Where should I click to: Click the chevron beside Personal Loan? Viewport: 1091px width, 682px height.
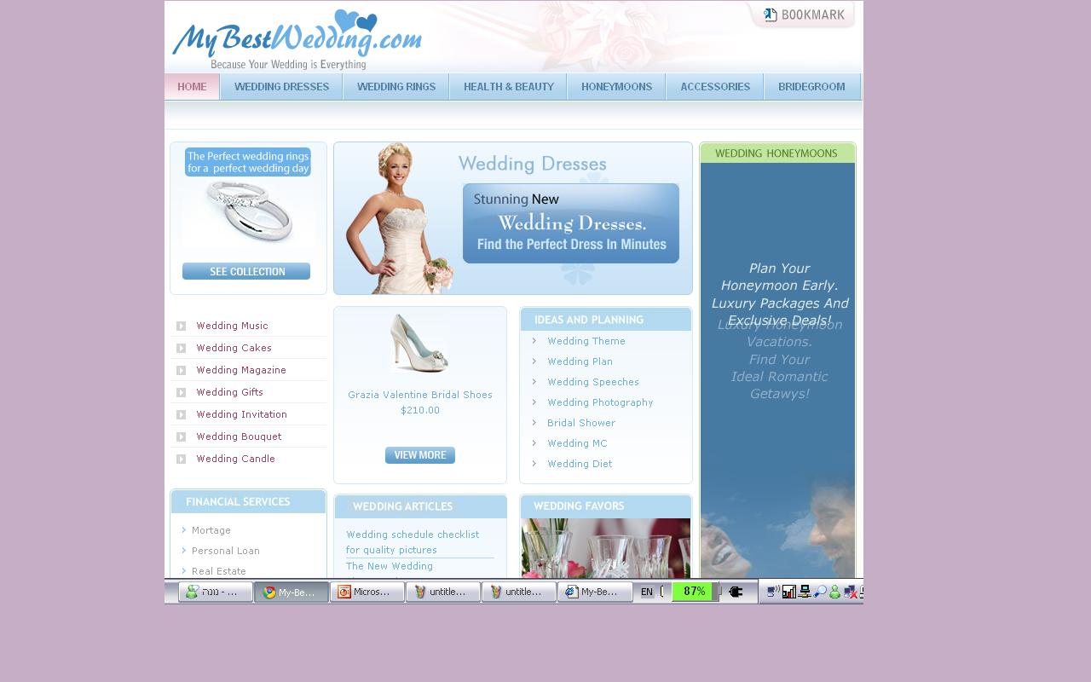click(184, 551)
